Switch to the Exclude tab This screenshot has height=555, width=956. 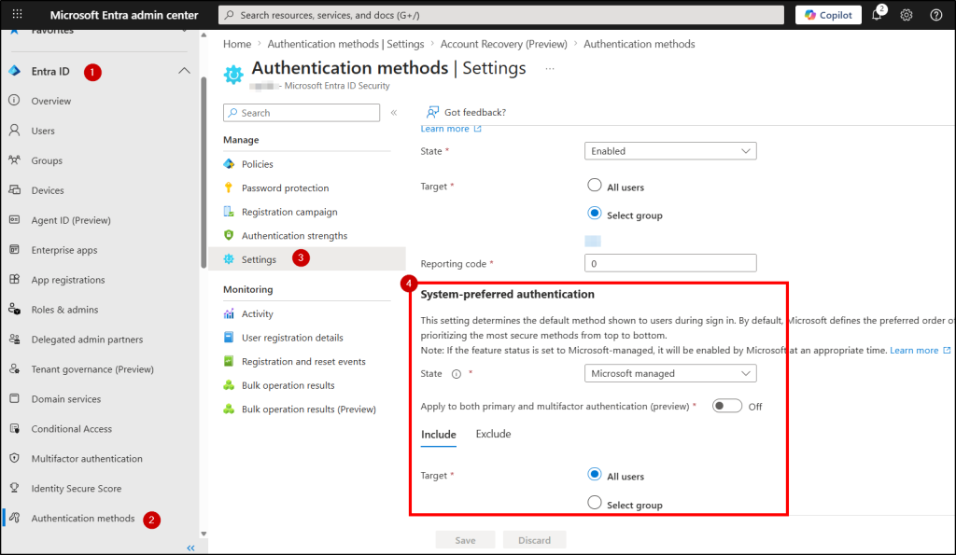point(493,434)
